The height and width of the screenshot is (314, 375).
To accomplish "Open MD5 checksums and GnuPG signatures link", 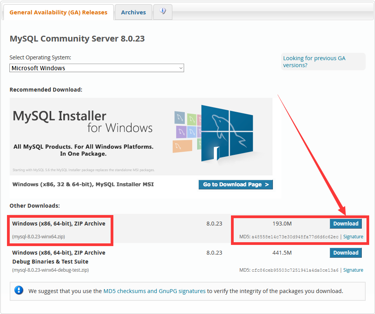I will point(154,291).
